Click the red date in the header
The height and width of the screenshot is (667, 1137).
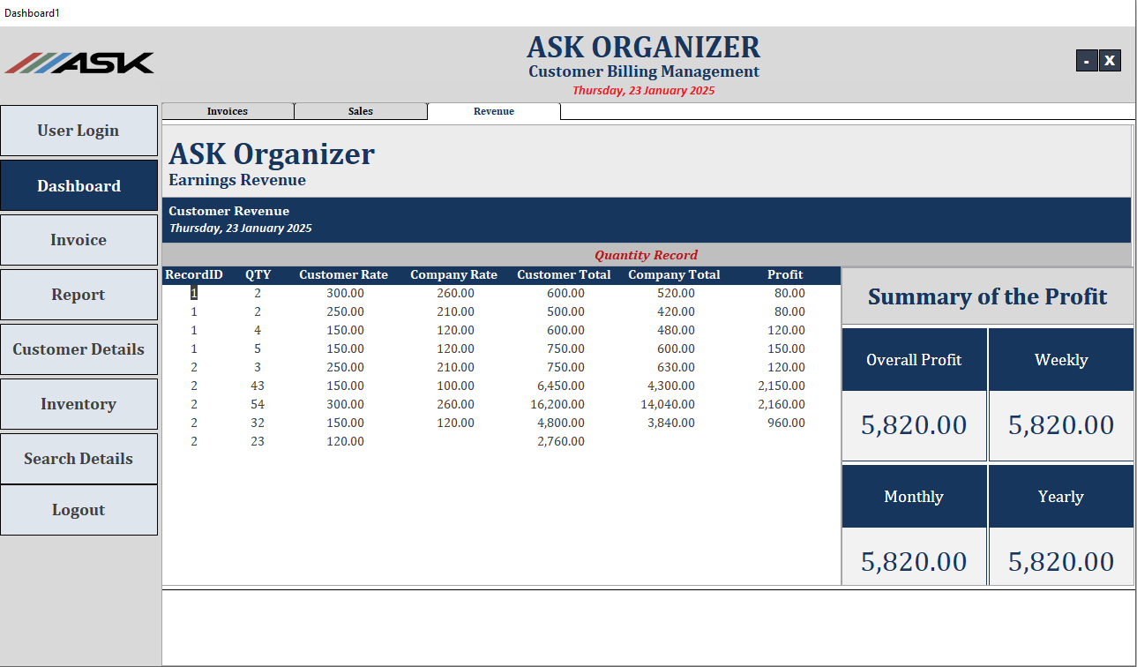[643, 90]
